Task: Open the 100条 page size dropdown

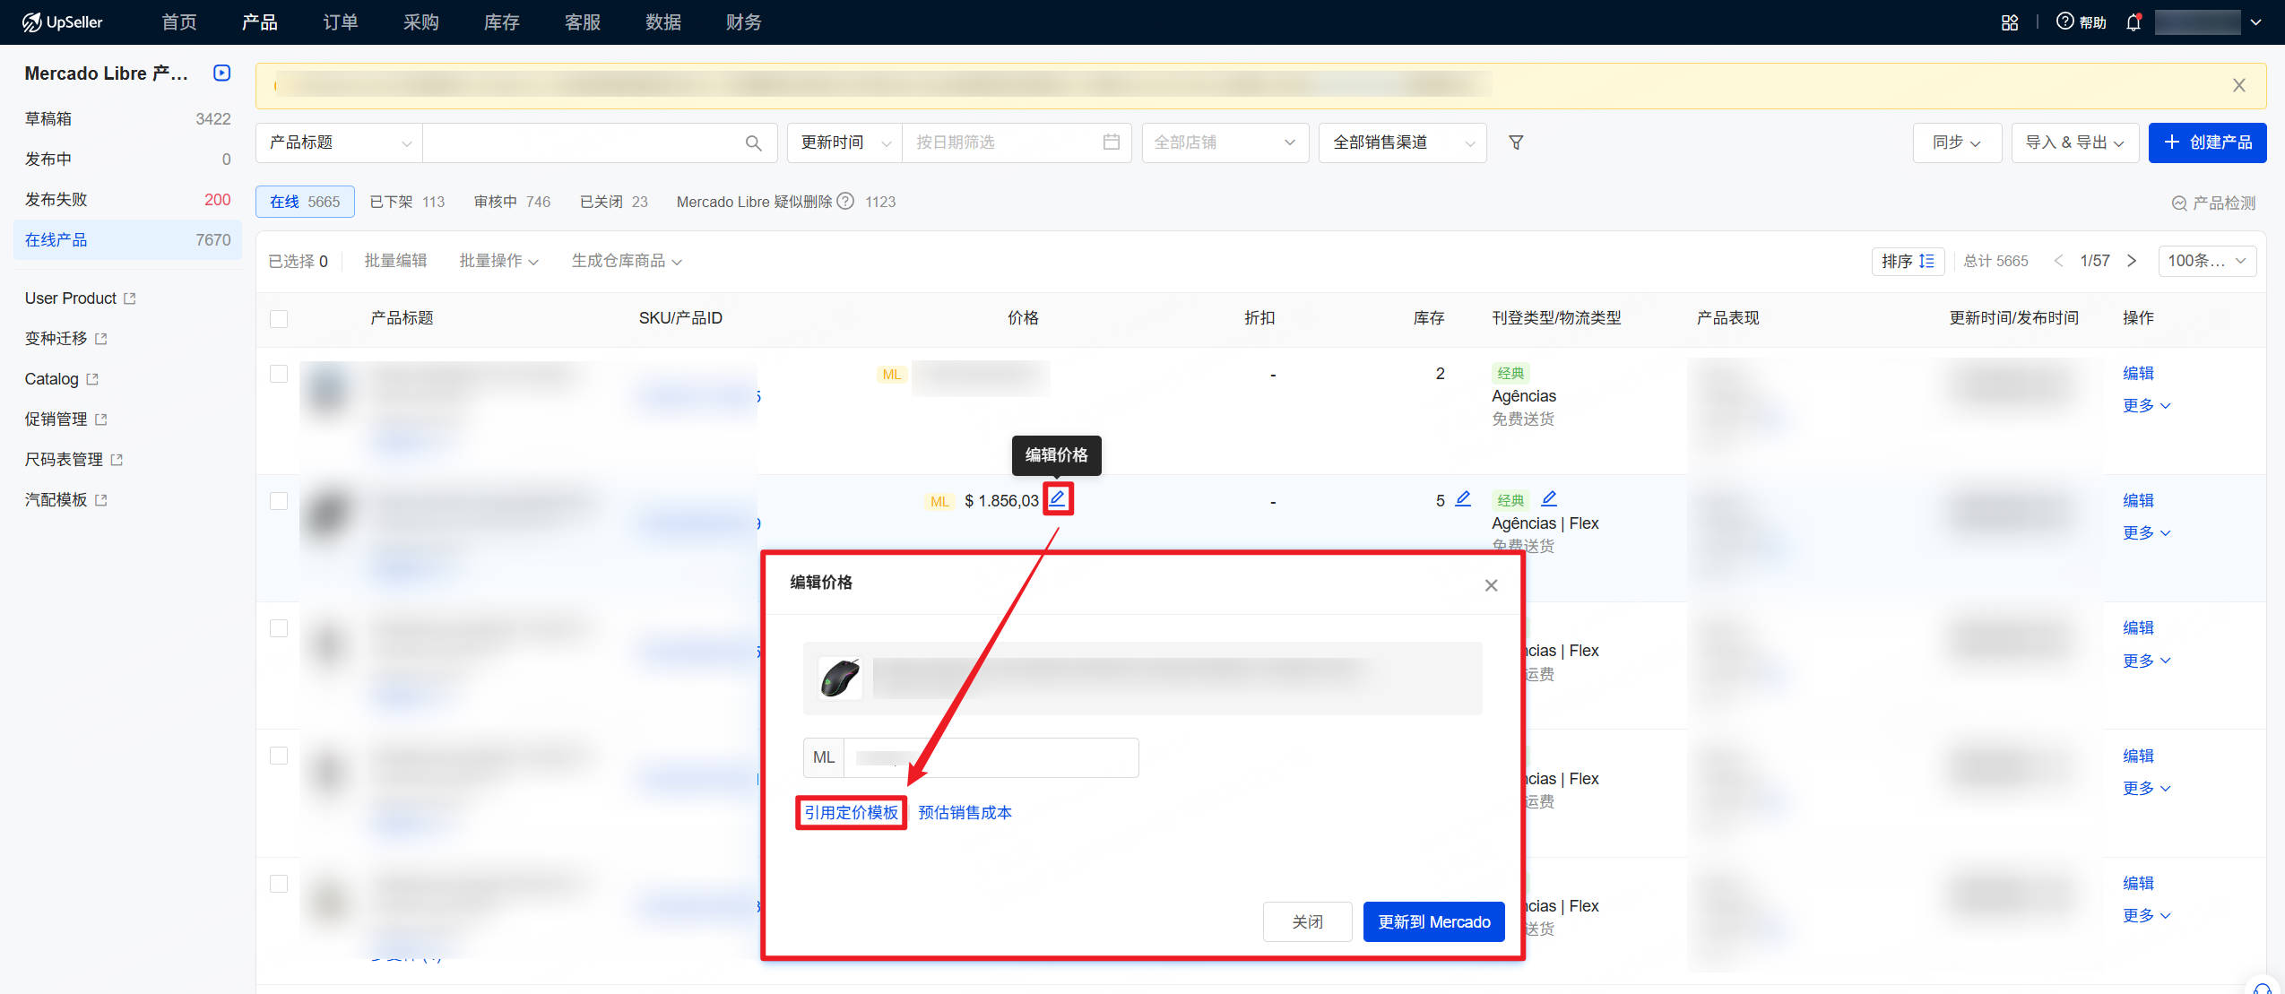Action: 2207,261
